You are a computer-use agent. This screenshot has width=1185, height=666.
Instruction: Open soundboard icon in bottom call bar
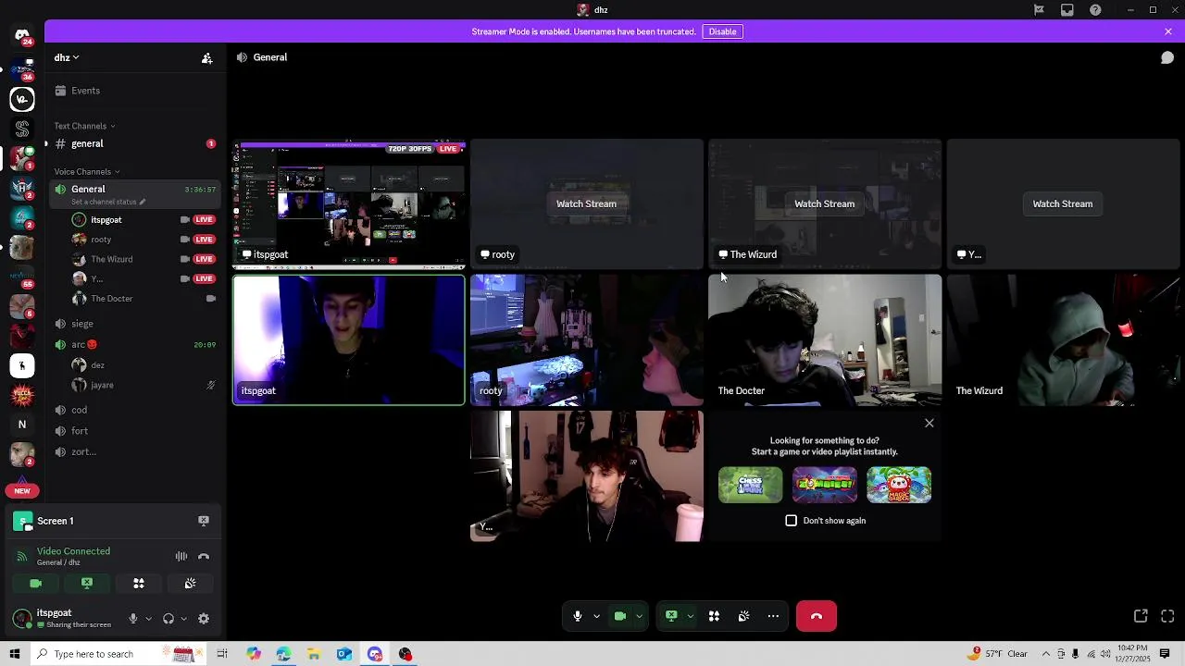pos(743,616)
